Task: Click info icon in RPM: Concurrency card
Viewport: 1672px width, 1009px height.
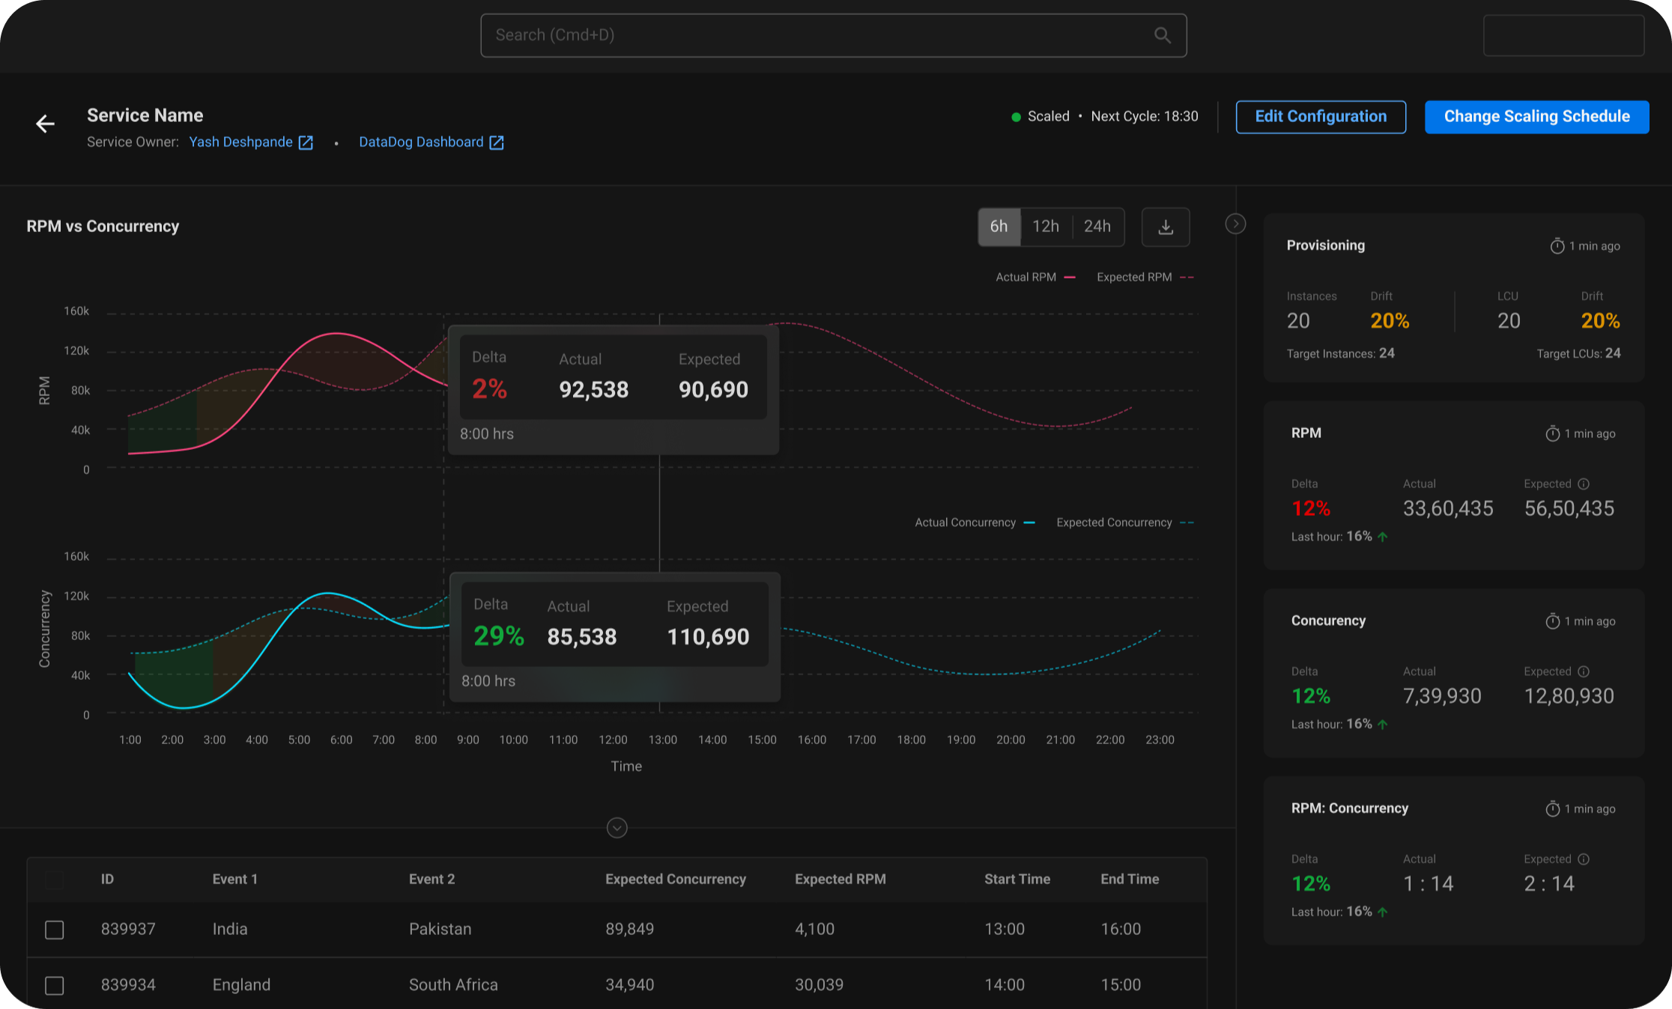Action: (x=1584, y=859)
